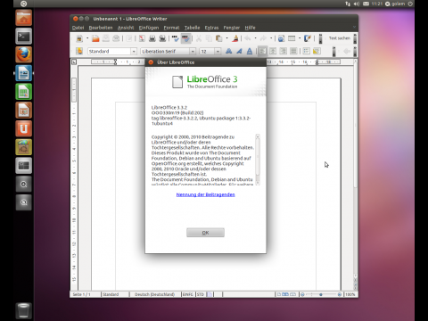Toggle Bold formatting
Image resolution: width=428 pixels, height=321 pixels.
[228, 51]
